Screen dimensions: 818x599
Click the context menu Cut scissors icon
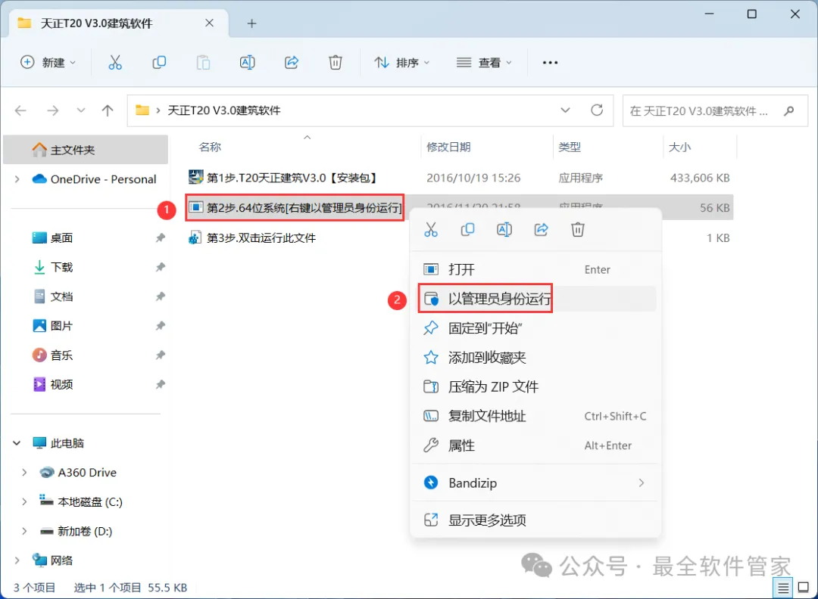coord(431,230)
